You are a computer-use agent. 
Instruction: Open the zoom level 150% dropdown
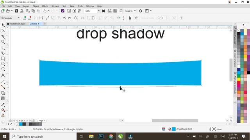tap(99, 11)
